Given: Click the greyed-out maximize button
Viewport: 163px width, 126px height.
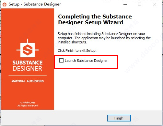Looking at the screenshot, I should 140,5.
